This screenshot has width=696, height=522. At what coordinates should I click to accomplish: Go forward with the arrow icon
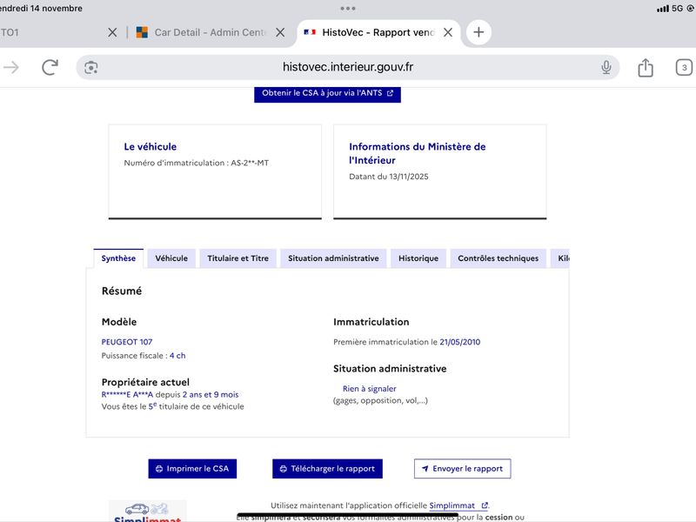11,68
